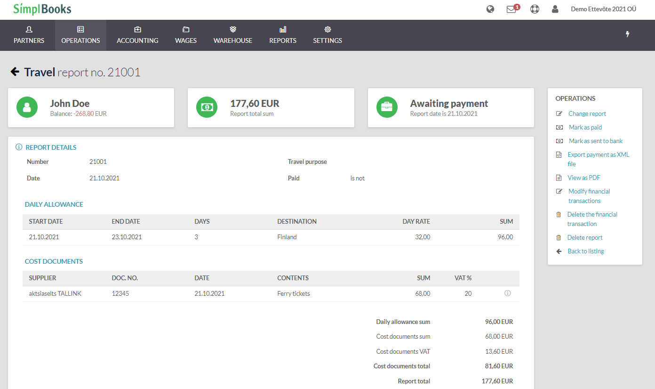Click Mark as sent to bank link

tap(596, 141)
